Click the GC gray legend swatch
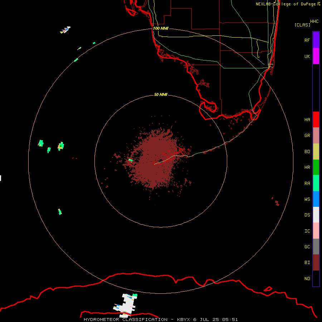Viewport: 322px width, 322px height. [316, 247]
